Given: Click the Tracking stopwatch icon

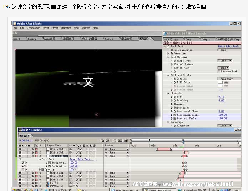Looking at the screenshot, I should pyautogui.click(x=175, y=100).
